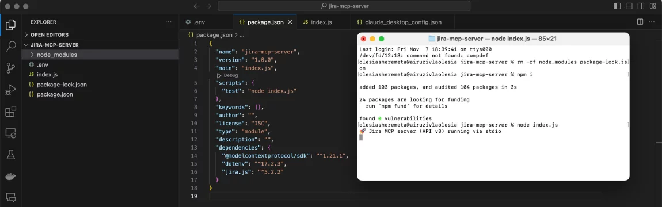Open the Testing flask view
The height and width of the screenshot is (207, 662).
[x=10, y=155]
